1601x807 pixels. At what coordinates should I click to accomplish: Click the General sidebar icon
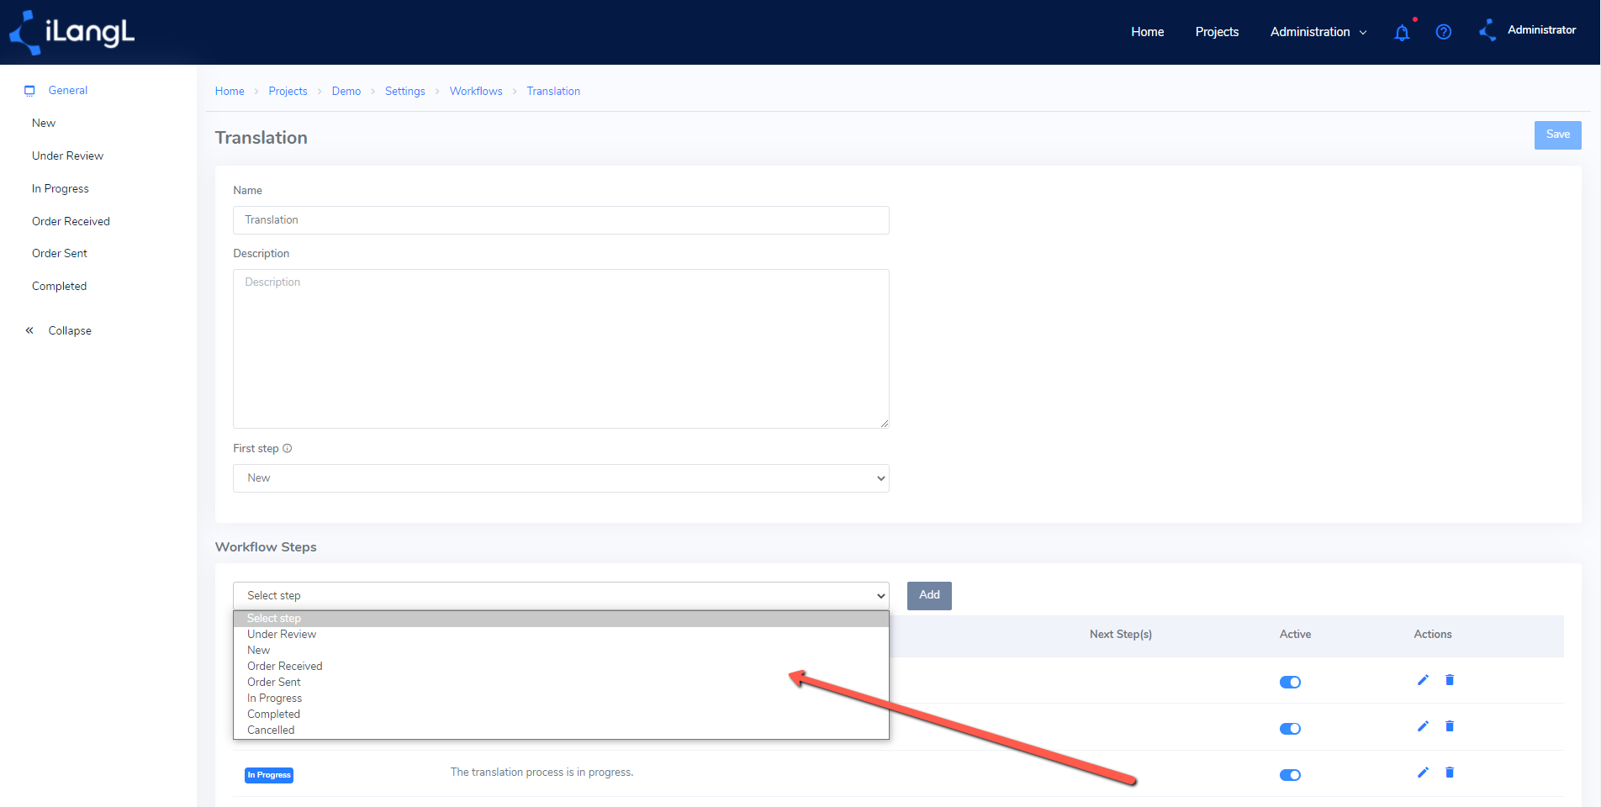pyautogui.click(x=29, y=91)
